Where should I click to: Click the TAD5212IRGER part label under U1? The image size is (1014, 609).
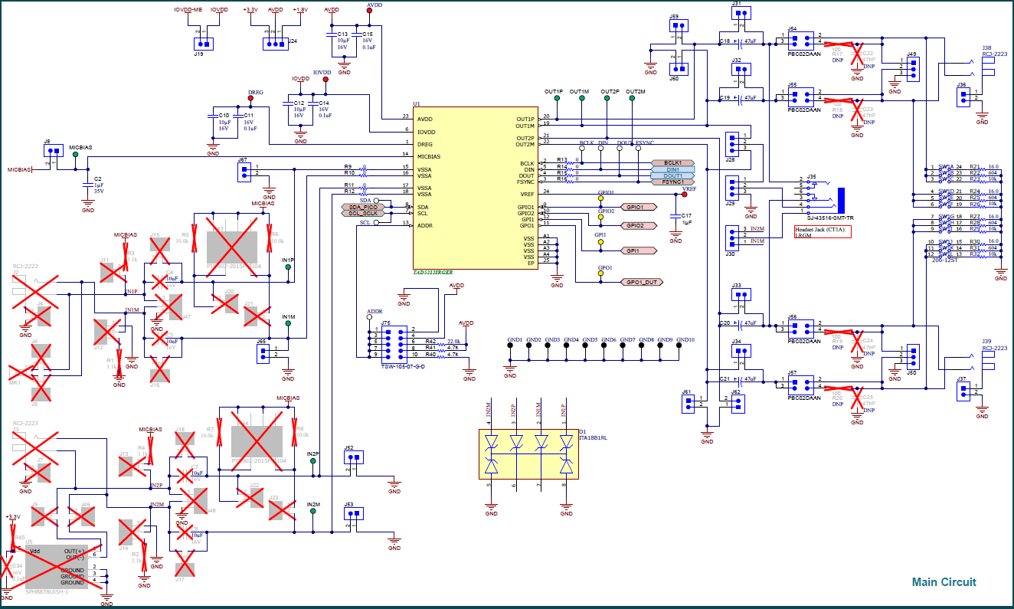coord(435,273)
